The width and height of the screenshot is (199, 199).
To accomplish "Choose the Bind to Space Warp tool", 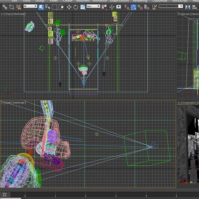I will [x=18, y=7].
